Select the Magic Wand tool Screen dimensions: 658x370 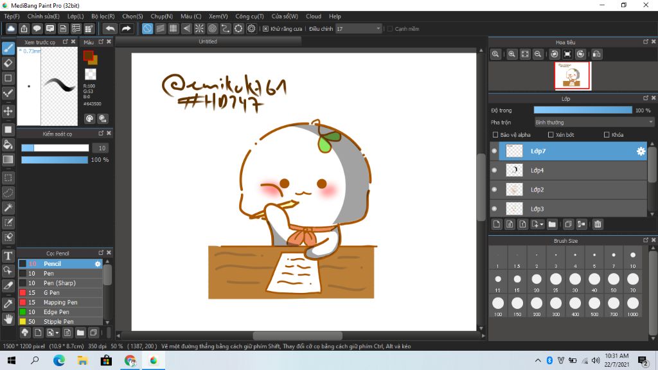pos(8,207)
